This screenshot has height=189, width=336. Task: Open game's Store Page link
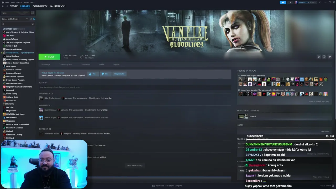click(x=46, y=64)
